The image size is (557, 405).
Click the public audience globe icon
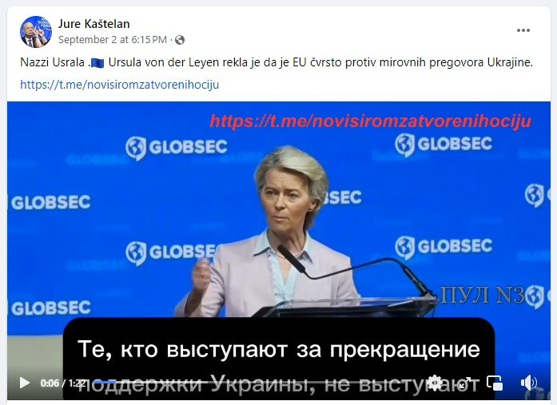coord(180,40)
